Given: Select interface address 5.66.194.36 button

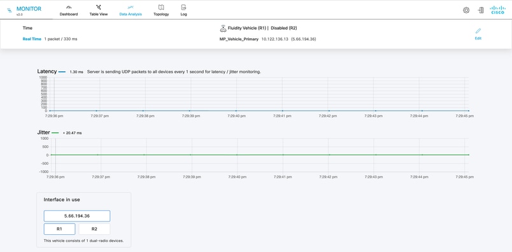Looking at the screenshot, I should [x=77, y=216].
